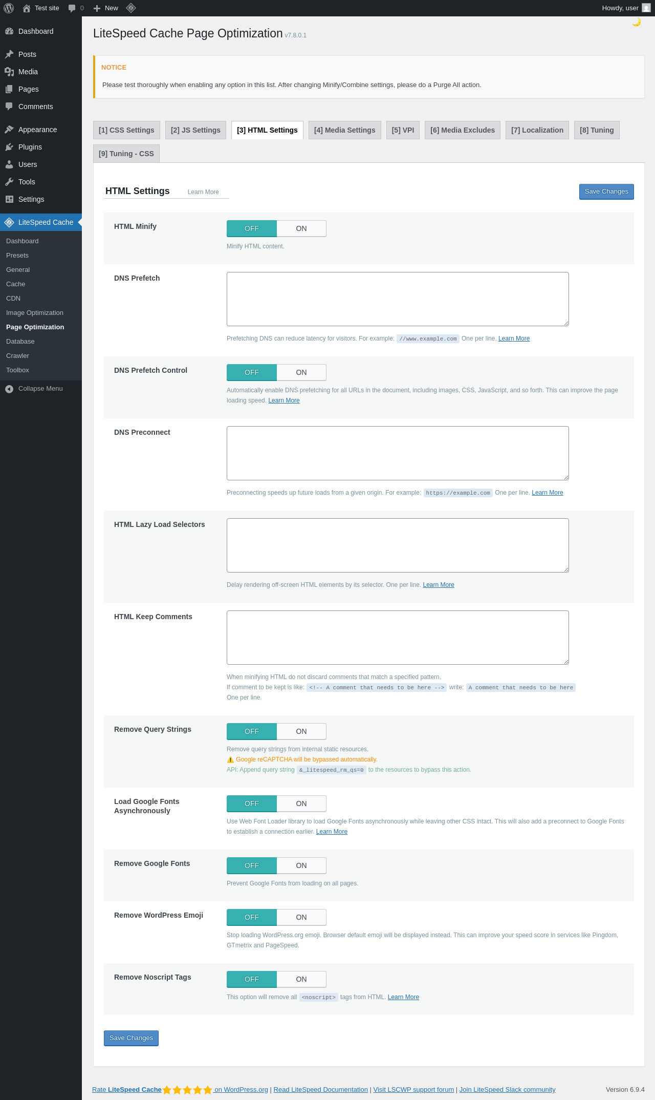Turn HTML Minify ON
This screenshot has height=1100, width=655.
301,228
